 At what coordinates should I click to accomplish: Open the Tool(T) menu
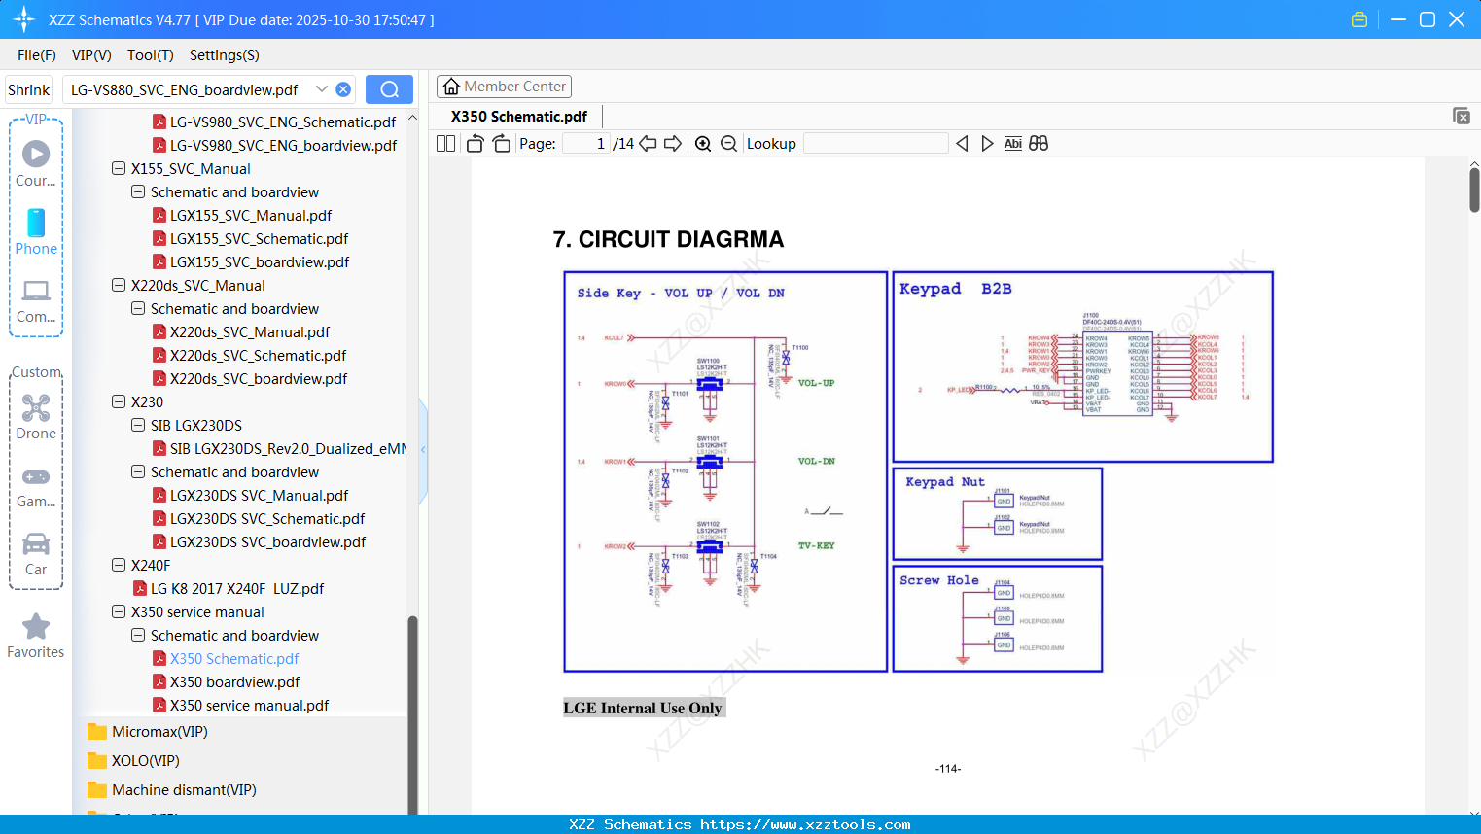(x=150, y=55)
